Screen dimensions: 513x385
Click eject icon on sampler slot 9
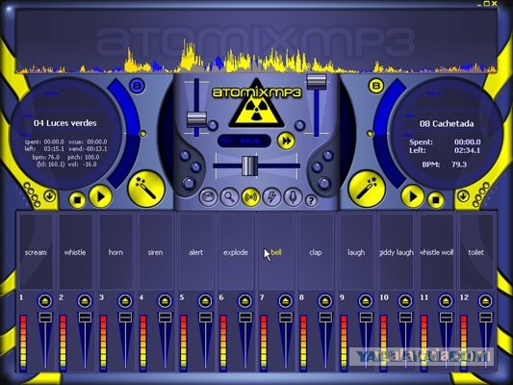coord(366,300)
